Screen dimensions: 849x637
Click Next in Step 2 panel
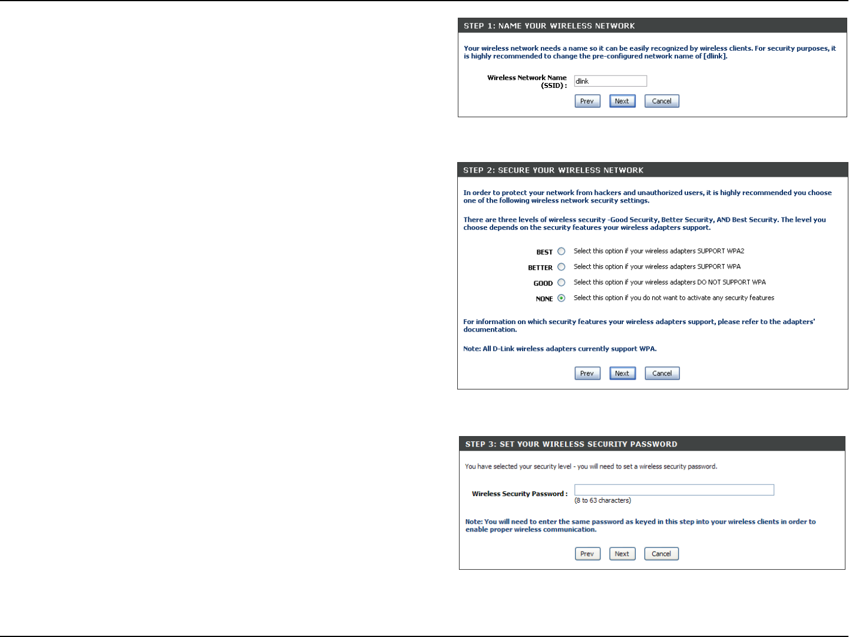tap(622, 374)
